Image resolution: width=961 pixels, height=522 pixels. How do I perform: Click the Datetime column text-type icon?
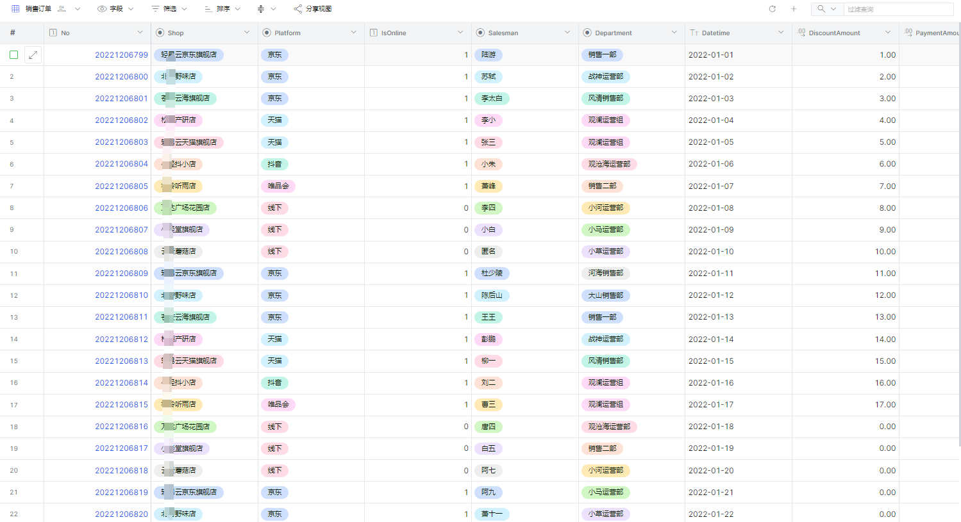(694, 33)
